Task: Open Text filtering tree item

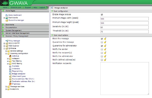Action: (x=17, y=61)
